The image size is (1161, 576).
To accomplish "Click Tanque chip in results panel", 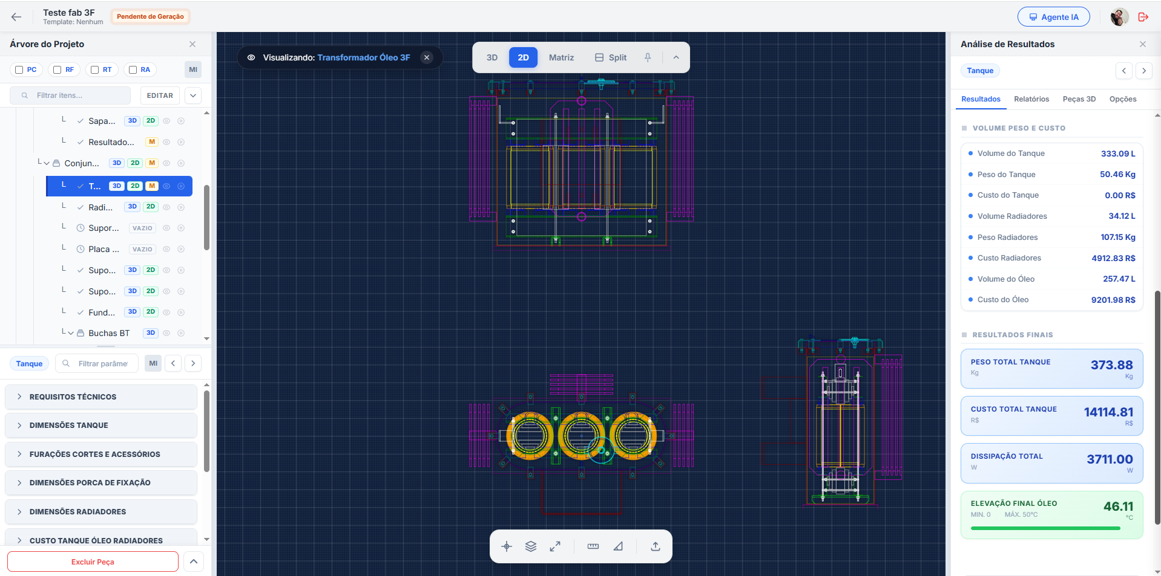I will point(980,71).
